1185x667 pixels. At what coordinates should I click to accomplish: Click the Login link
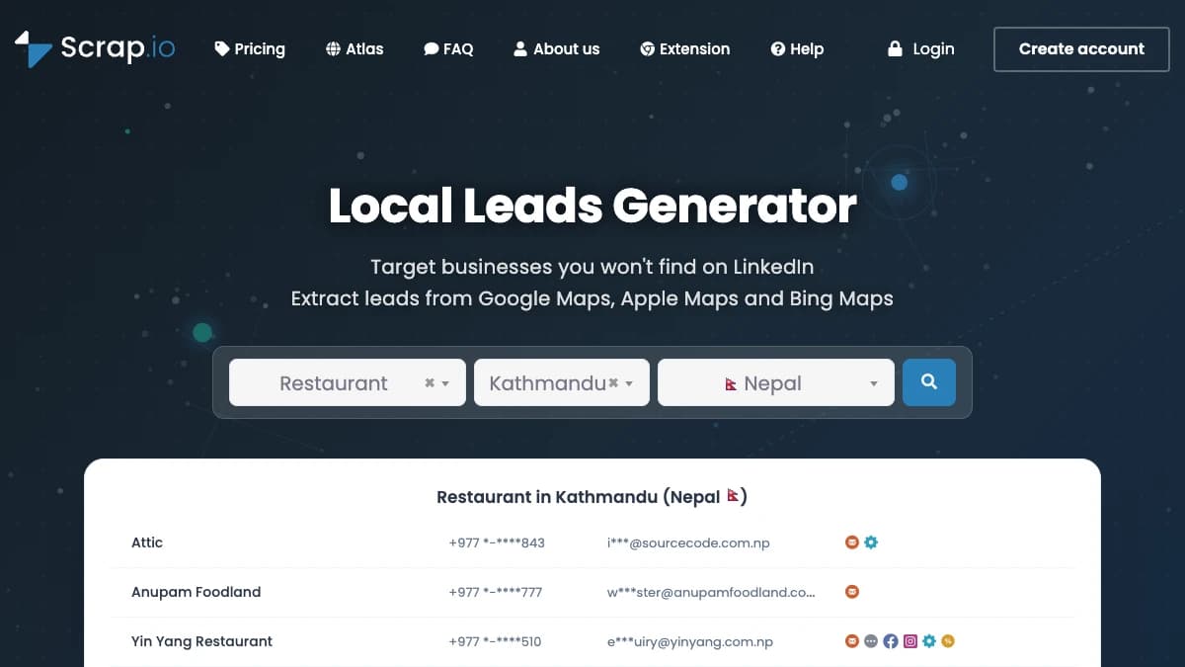pyautogui.click(x=921, y=48)
